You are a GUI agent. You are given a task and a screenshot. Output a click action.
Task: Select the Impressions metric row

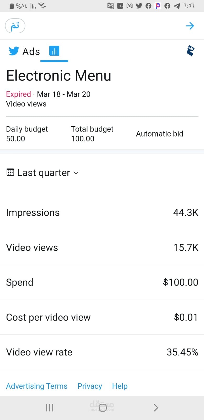coord(102,213)
